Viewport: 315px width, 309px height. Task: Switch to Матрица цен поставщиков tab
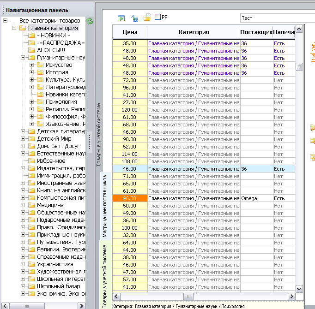coord(105,206)
